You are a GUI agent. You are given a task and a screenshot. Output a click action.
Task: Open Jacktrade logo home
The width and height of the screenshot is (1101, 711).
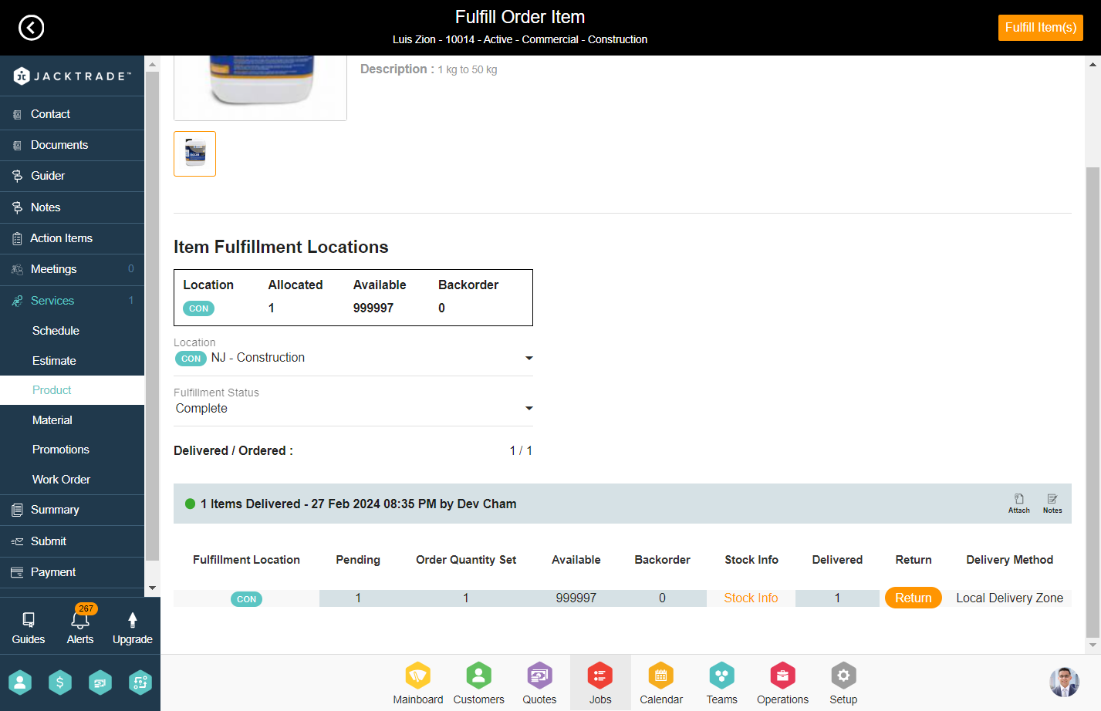pos(73,76)
